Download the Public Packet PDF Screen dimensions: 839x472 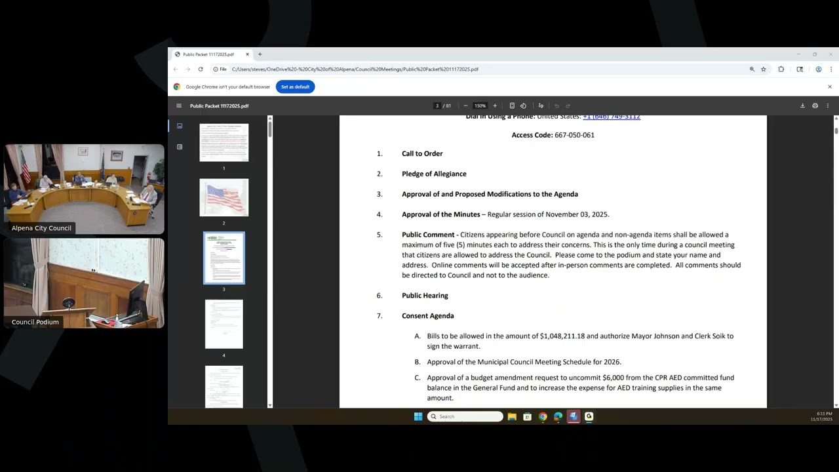click(x=802, y=106)
